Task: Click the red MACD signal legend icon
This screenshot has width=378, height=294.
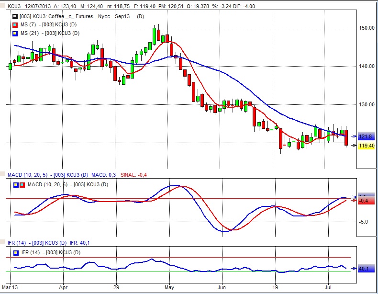Action: pyautogui.click(x=22, y=184)
